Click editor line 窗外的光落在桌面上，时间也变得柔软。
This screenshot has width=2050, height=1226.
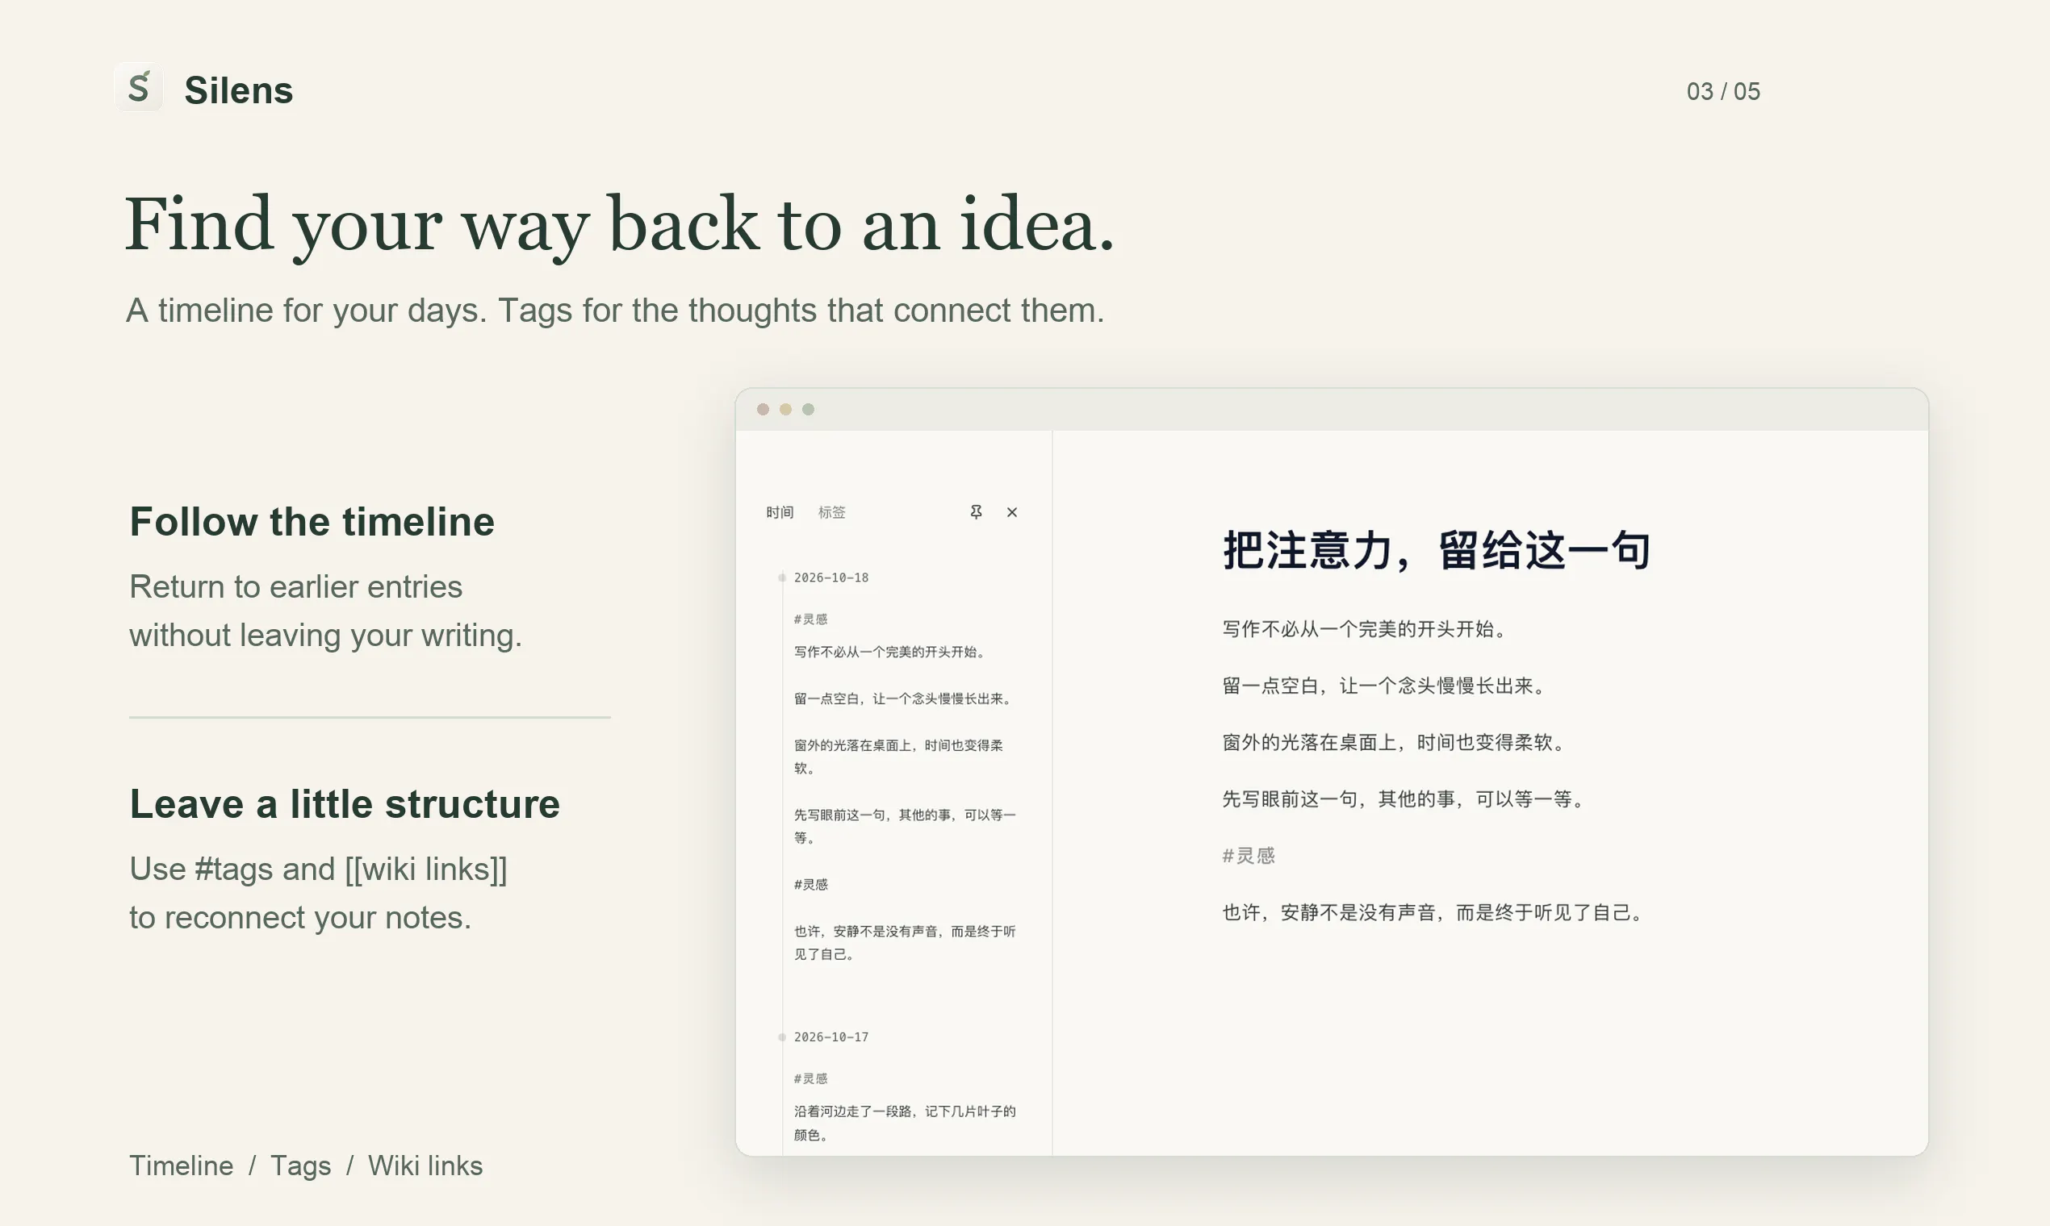point(1395,742)
